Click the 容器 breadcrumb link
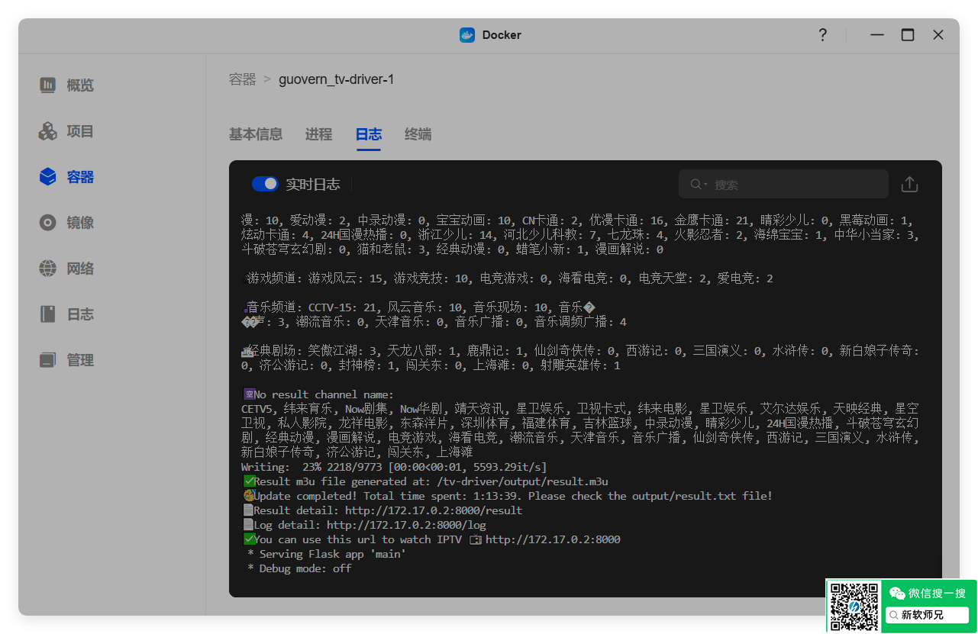The image size is (978, 634). pyautogui.click(x=242, y=79)
